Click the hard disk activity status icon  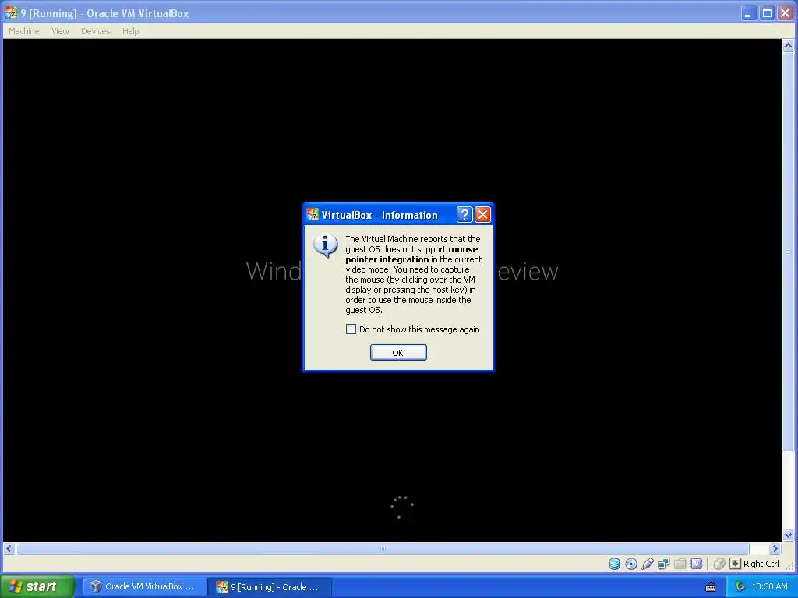[x=614, y=564]
